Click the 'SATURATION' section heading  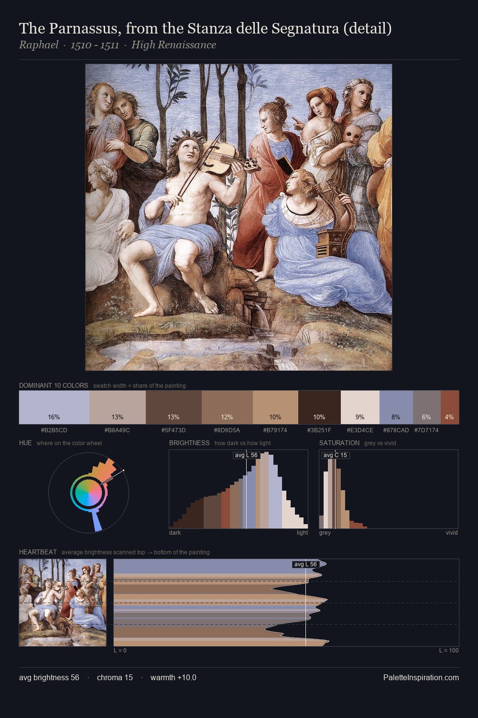pos(339,443)
